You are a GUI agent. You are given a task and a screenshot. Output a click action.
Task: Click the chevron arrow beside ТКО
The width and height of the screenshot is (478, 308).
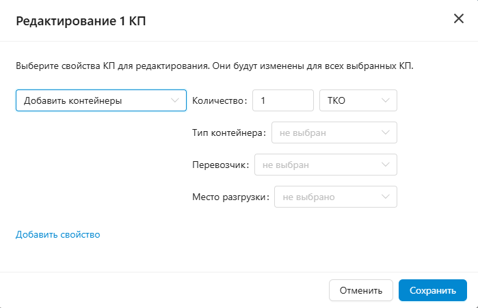click(x=386, y=100)
